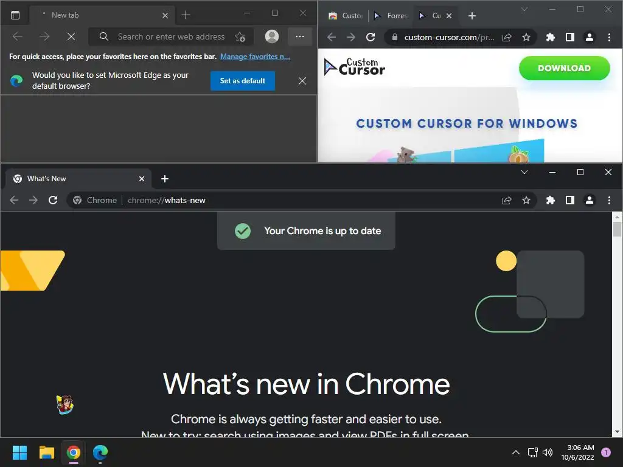Image resolution: width=623 pixels, height=467 pixels.
Task: Share custom-cursor.com page icon
Action: coord(507,37)
